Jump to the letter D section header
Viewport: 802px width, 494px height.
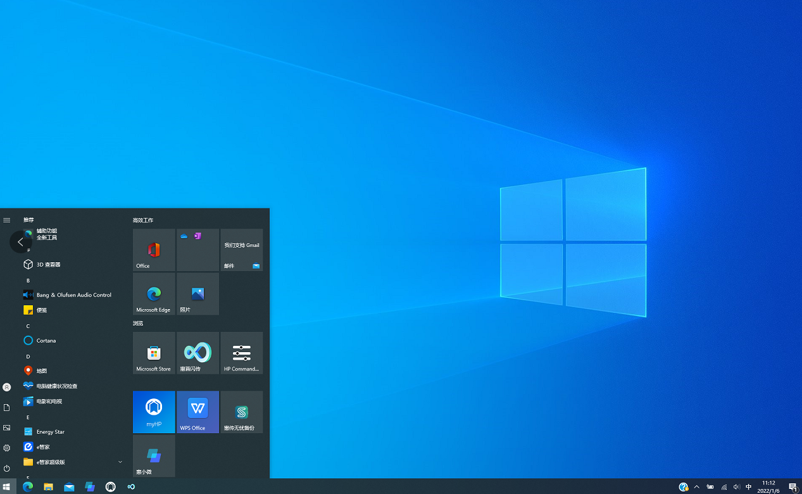tap(28, 356)
